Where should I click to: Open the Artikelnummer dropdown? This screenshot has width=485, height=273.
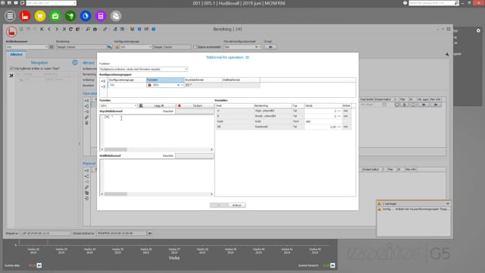point(46,47)
